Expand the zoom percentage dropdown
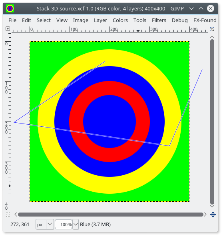Screen dimensions: 223x237 (x=76, y=224)
